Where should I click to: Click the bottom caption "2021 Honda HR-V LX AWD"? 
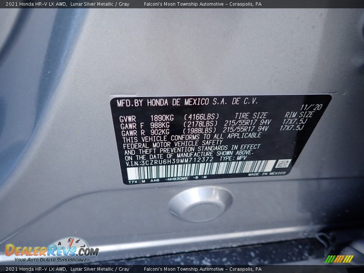tap(36, 269)
